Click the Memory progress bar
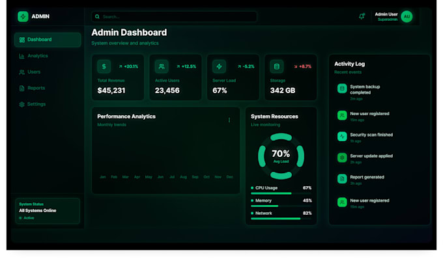The height and width of the screenshot is (261, 443). [281, 206]
